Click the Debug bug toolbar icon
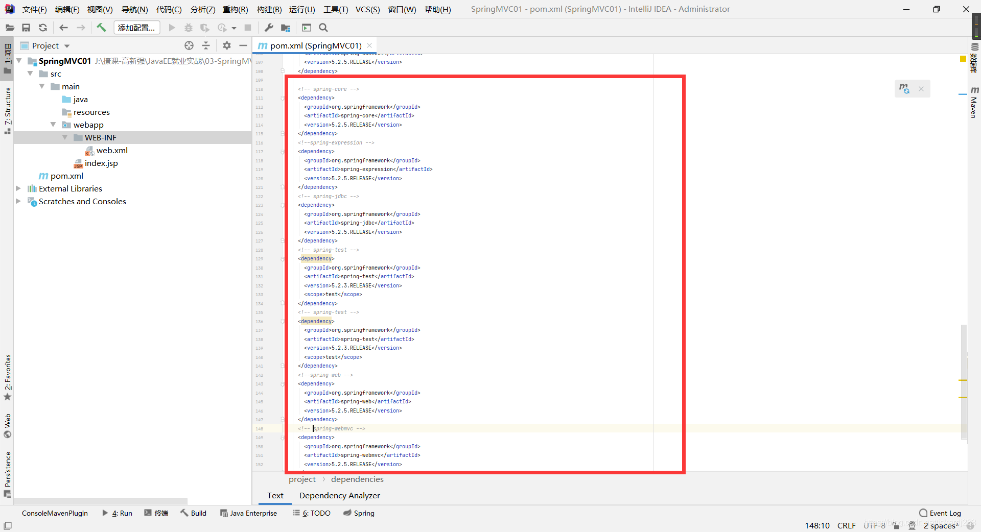The image size is (981, 532). pyautogui.click(x=189, y=28)
